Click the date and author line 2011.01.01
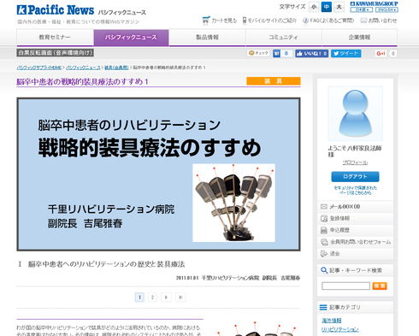 pyautogui.click(x=238, y=278)
